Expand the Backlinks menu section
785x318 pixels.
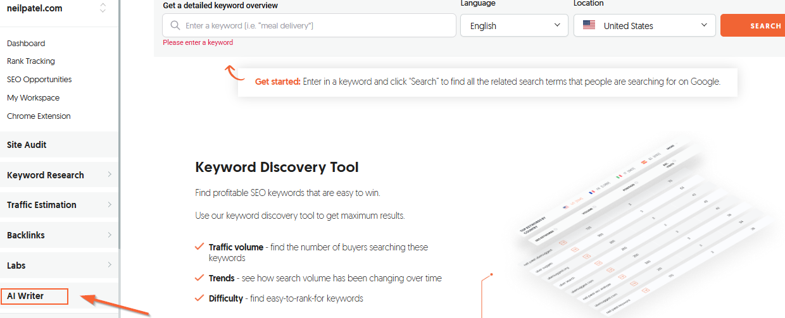point(59,235)
